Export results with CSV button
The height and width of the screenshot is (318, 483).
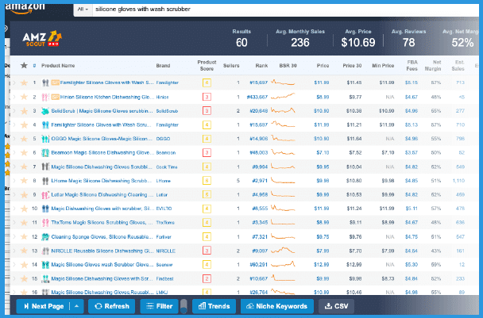(x=336, y=306)
